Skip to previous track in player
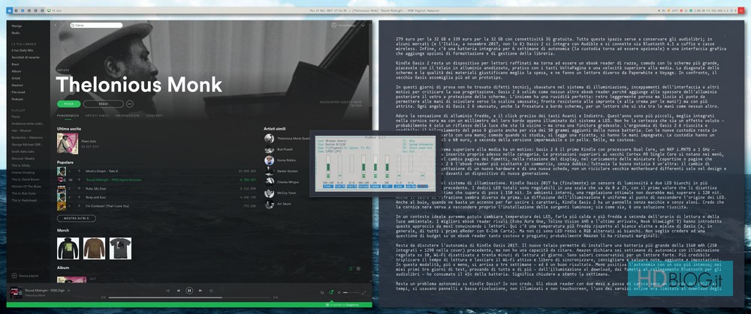 (179, 290)
